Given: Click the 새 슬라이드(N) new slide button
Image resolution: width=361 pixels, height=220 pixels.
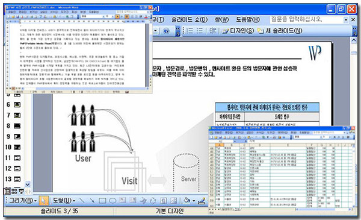Looking at the screenshot, I should (x=280, y=31).
